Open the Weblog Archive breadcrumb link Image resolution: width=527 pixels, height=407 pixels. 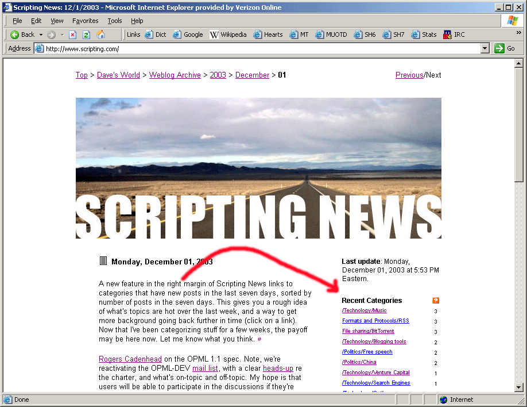point(175,75)
